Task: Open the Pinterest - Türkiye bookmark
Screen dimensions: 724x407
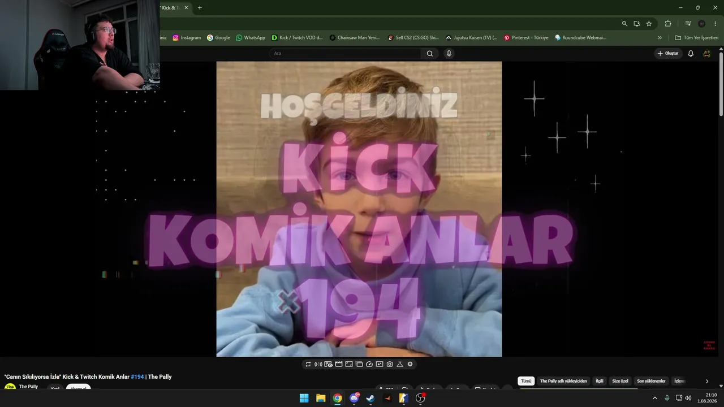Action: click(526, 38)
